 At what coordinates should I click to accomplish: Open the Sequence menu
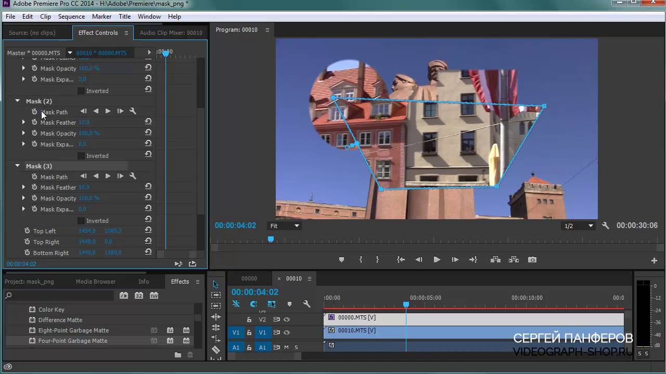point(71,17)
